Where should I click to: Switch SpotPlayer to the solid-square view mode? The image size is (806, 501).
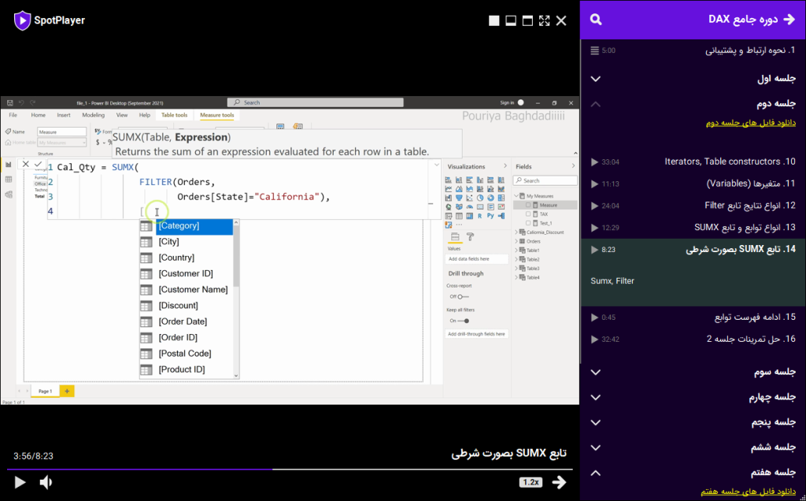click(x=494, y=20)
